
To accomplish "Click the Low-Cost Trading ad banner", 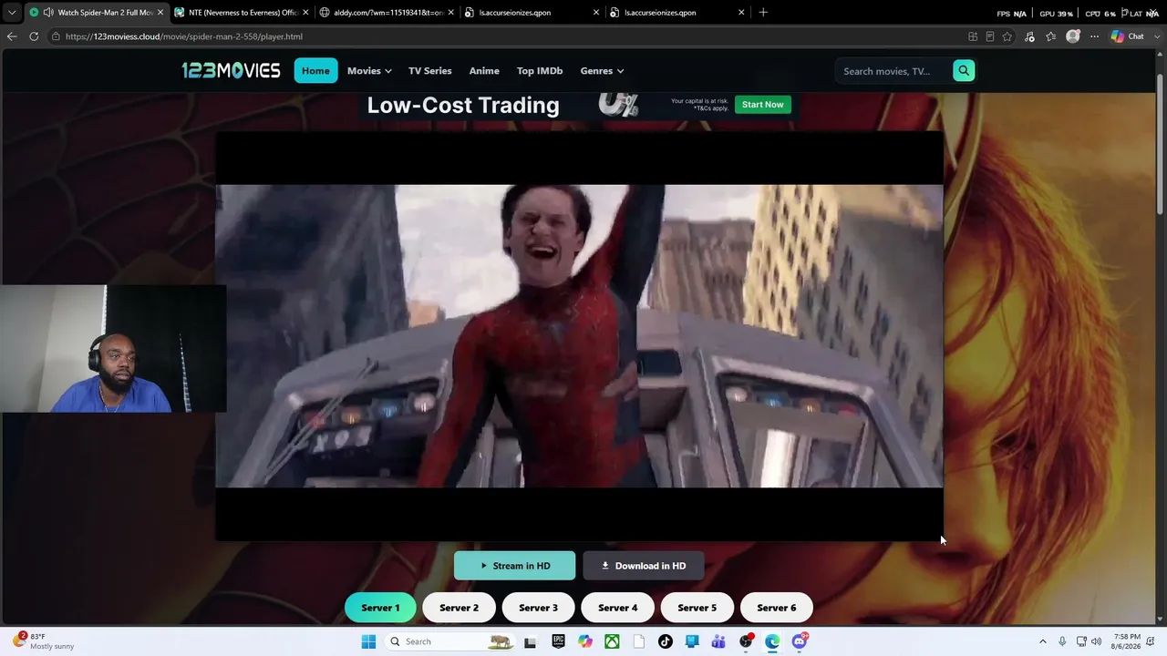I will click(579, 105).
